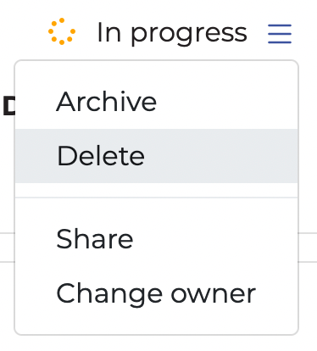Viewport: 317px width, 351px height.
Task: Share this item with others
Action: pos(156,239)
